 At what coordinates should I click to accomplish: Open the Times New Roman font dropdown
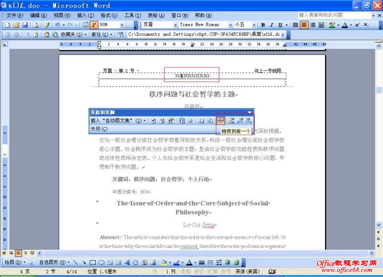tap(230, 25)
